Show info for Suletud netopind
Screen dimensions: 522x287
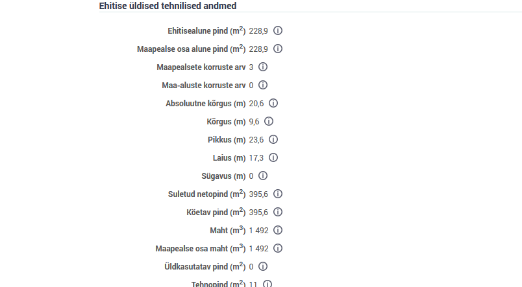pos(279,194)
